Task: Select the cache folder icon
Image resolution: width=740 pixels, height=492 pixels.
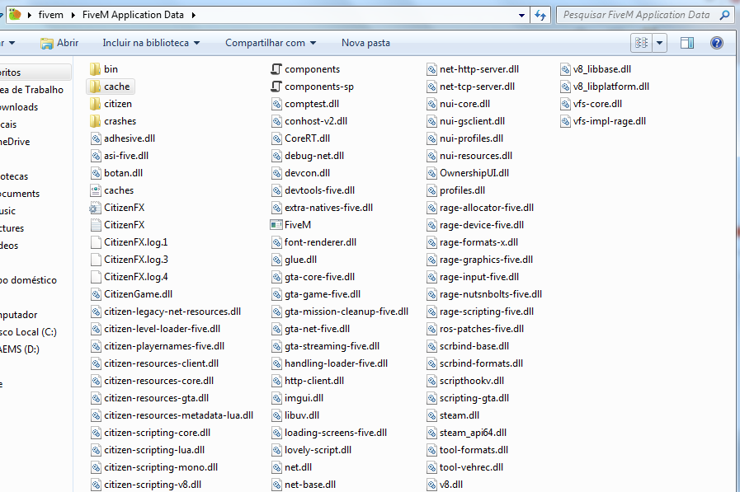Action: 96,87
